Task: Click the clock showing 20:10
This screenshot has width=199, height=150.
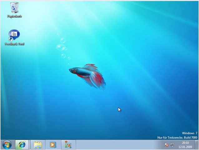Action: pos(186,143)
